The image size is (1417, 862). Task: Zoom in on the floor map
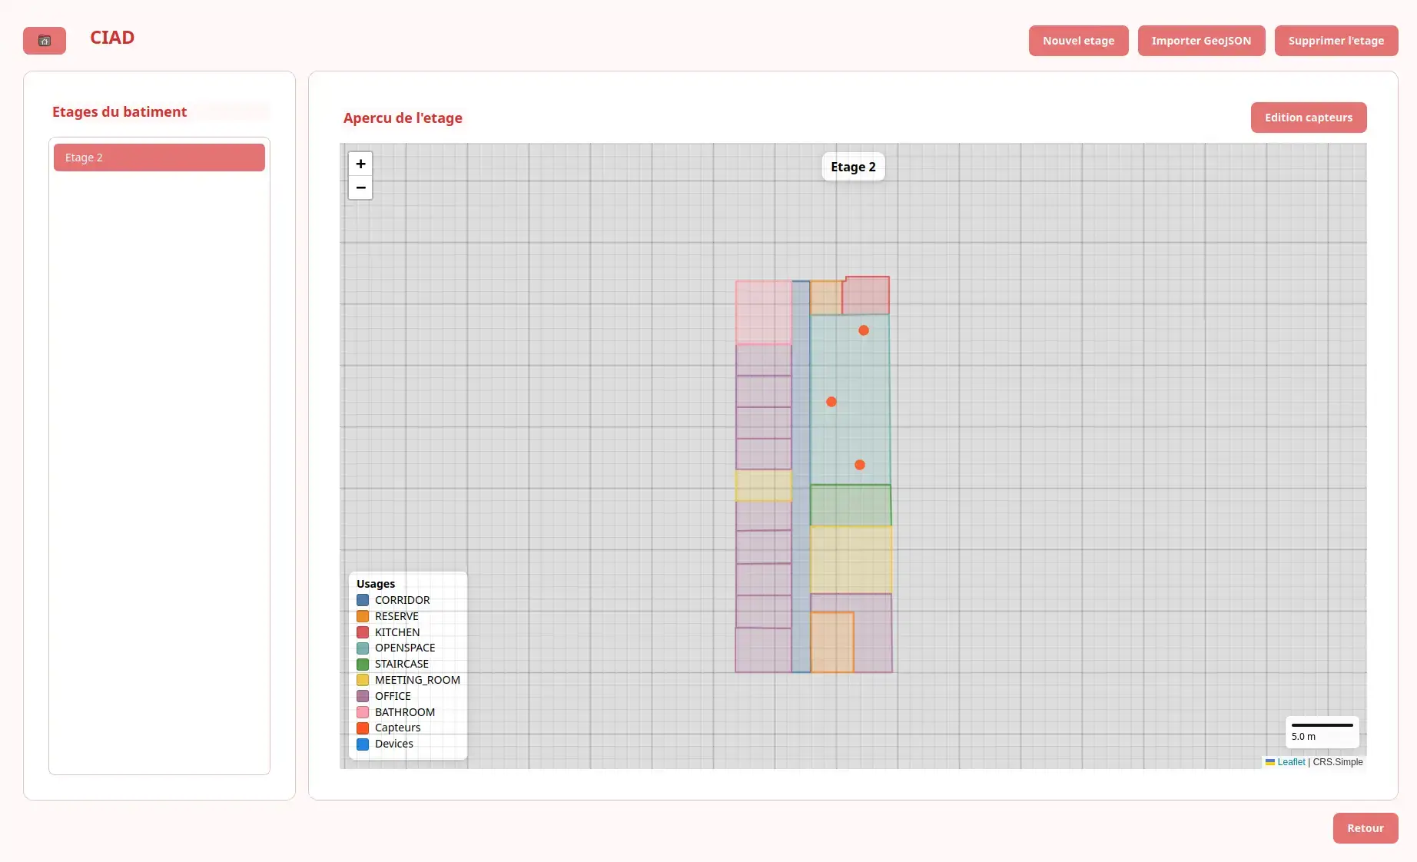click(x=360, y=164)
